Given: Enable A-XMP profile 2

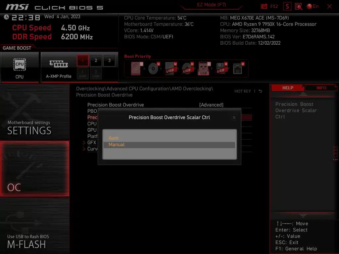Looking at the screenshot, I should [x=96, y=61].
